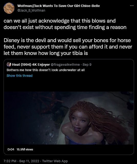Click the Sep 11, 2022 date
Image resolution: width=137 pixels, height=164 pixels.
pos(29,161)
